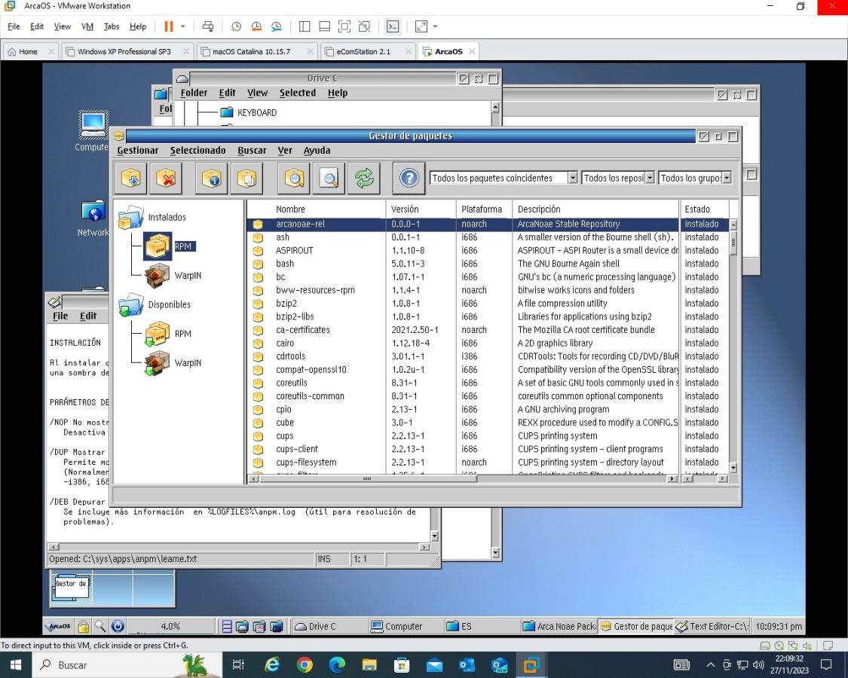Open the Seleccionado menu
The image size is (848, 678).
point(197,150)
